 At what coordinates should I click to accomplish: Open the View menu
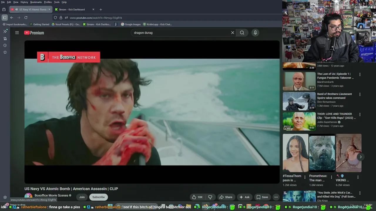16,2
